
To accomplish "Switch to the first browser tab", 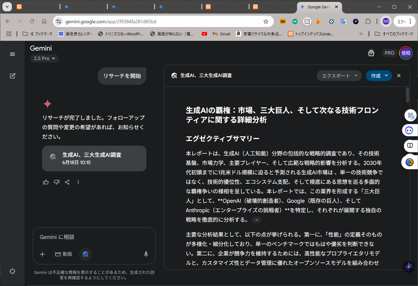I will (x=36, y=7).
